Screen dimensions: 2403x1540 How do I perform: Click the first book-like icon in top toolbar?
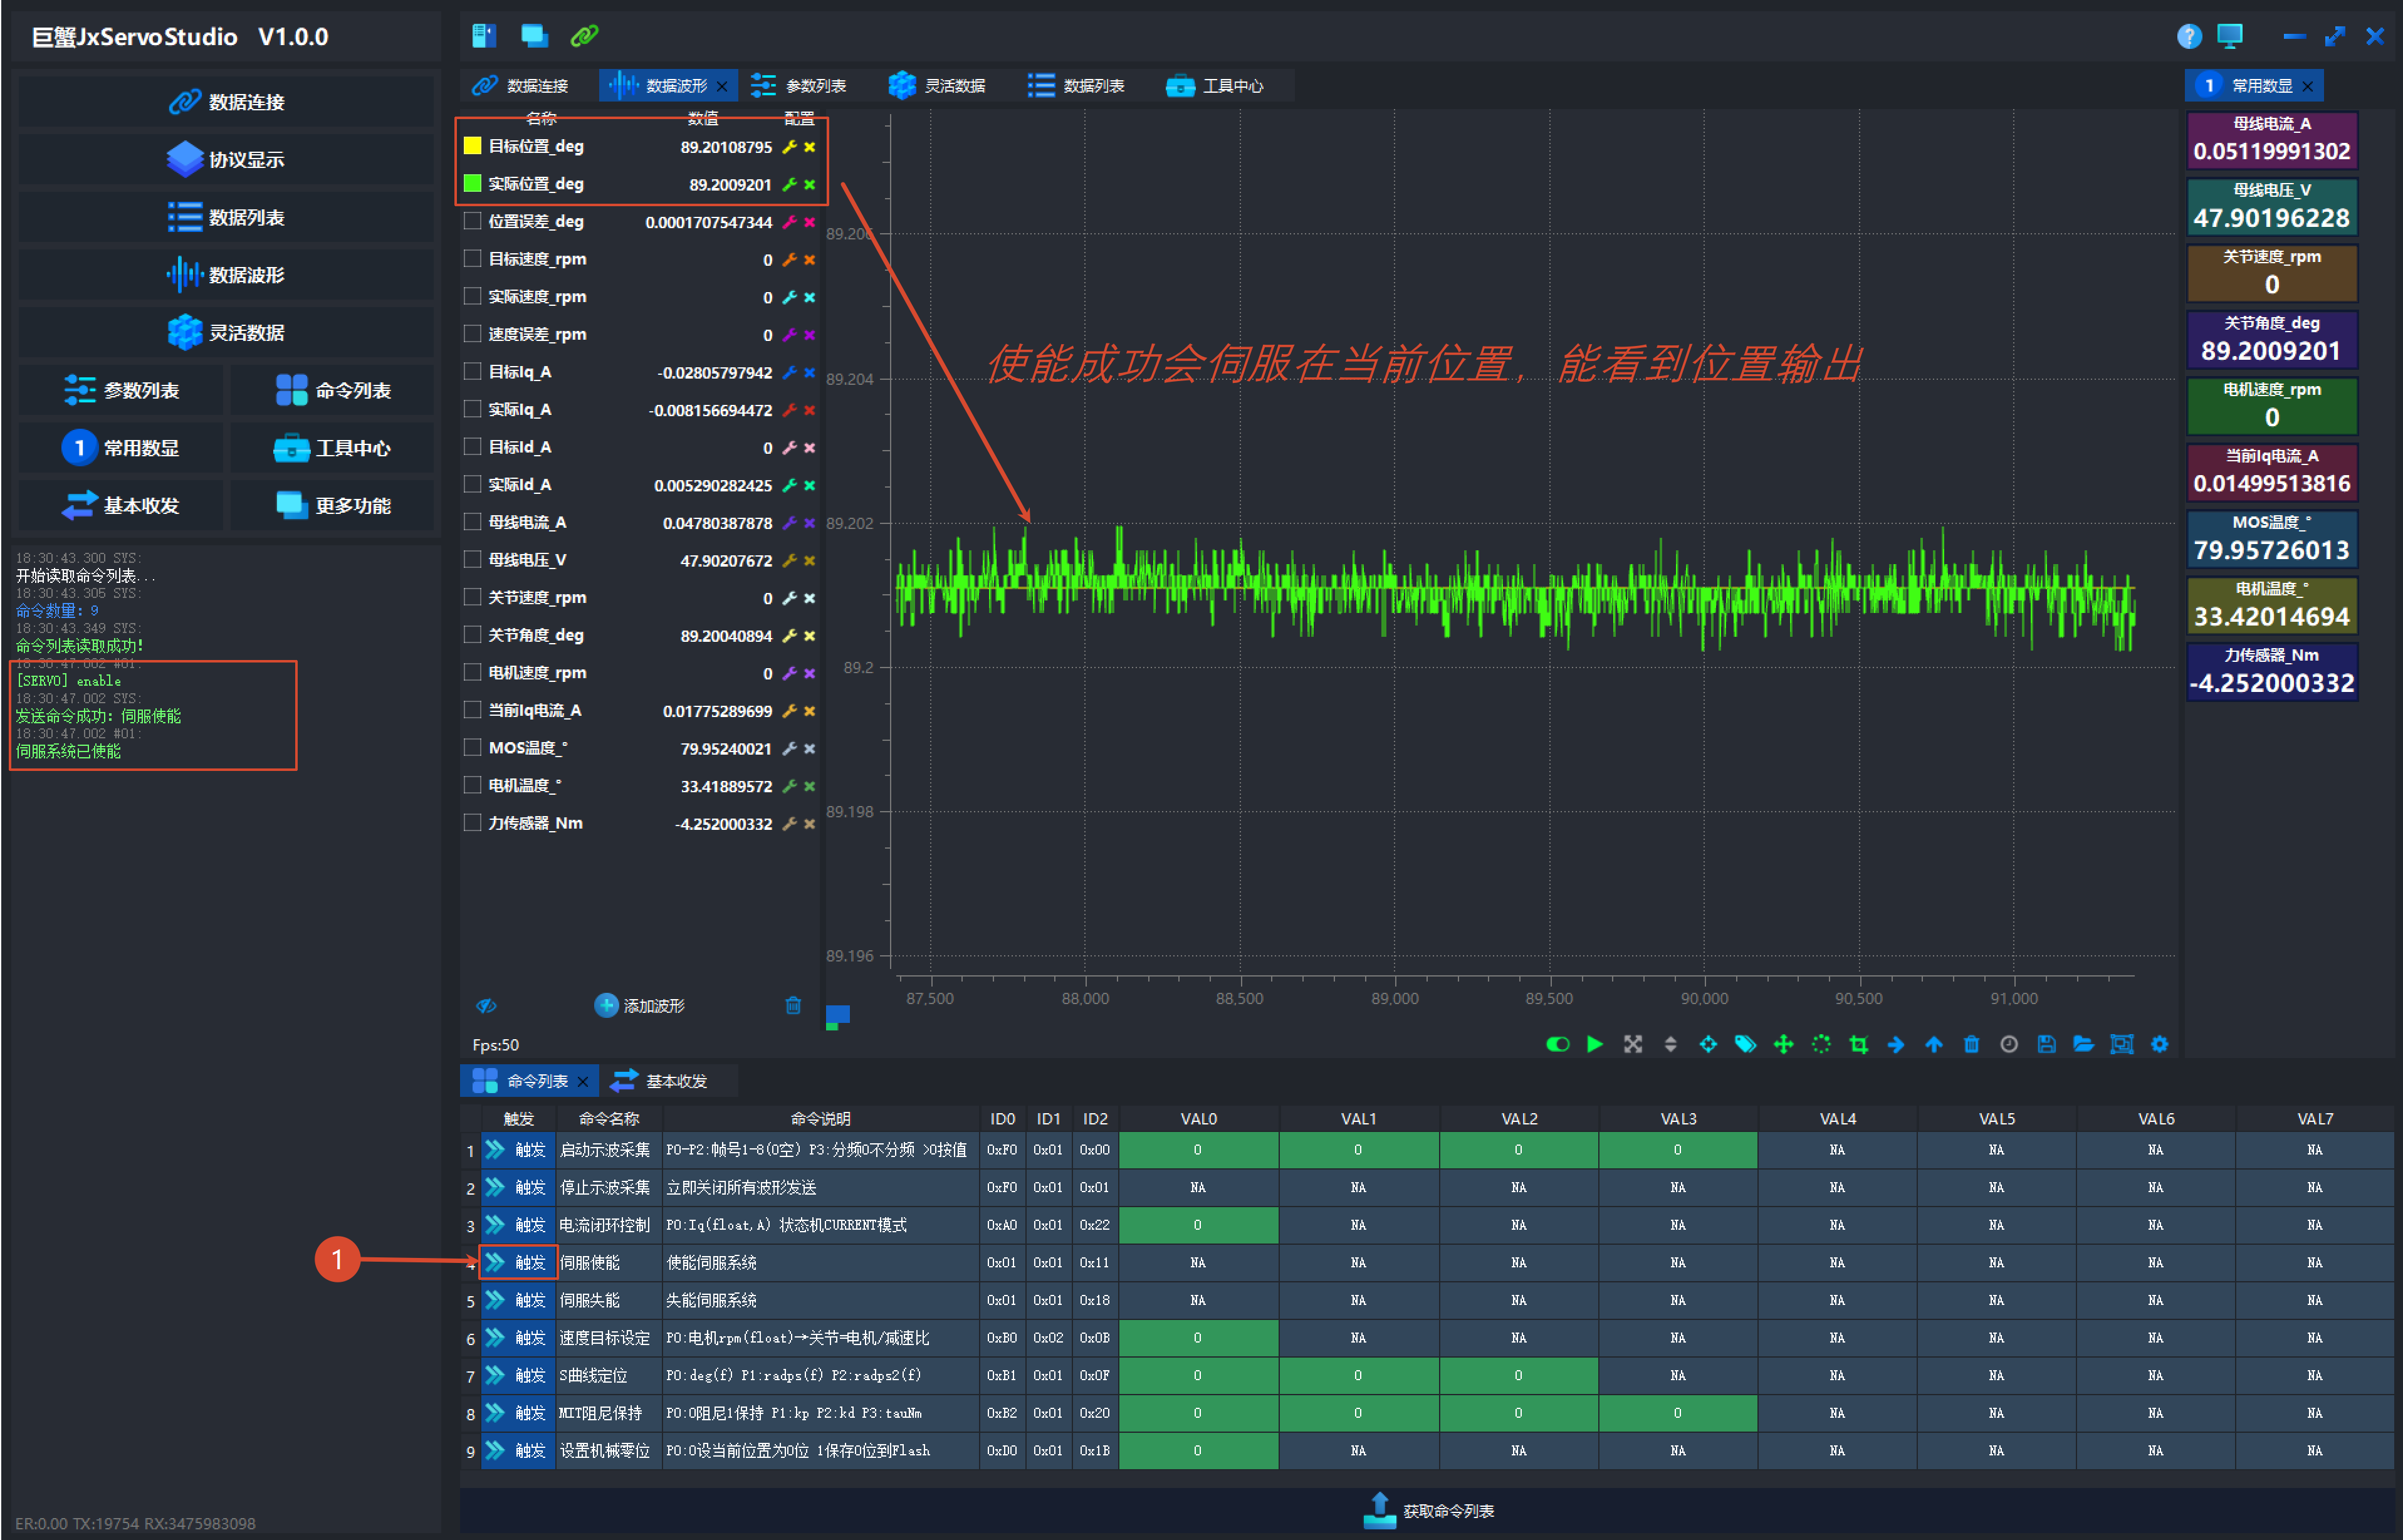click(484, 36)
